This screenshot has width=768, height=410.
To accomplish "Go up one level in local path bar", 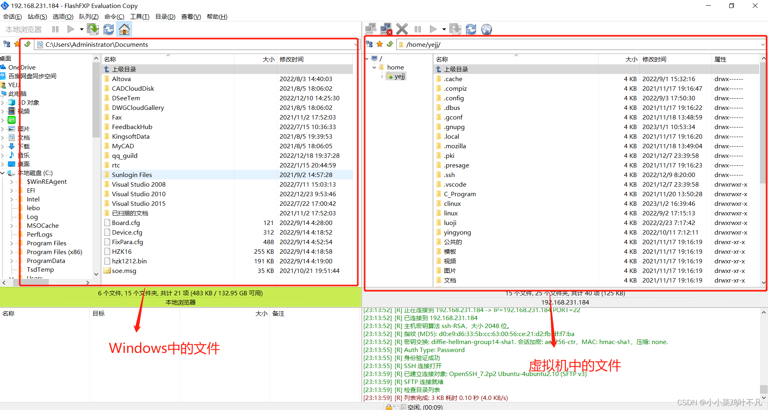I will (27, 44).
